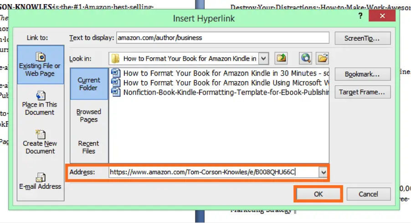Confirm the hyperlink with OK

(x=318, y=194)
